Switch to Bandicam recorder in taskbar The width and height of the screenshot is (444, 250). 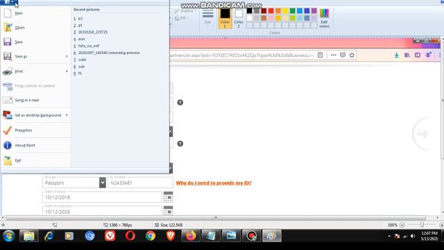251,236
